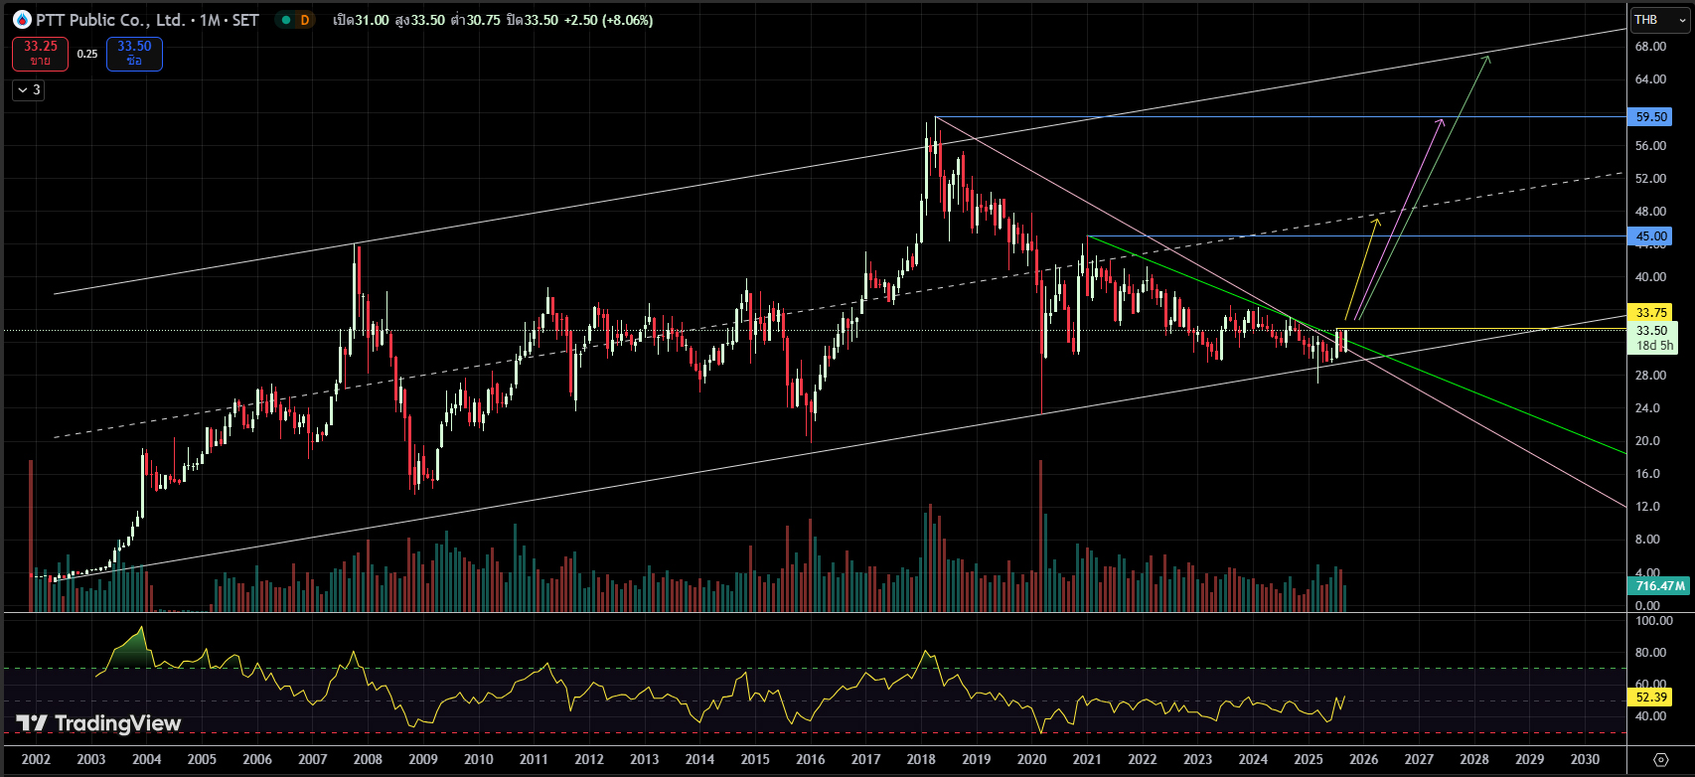Click the low price value 30.75
The width and height of the screenshot is (1695, 777).
coord(484,20)
